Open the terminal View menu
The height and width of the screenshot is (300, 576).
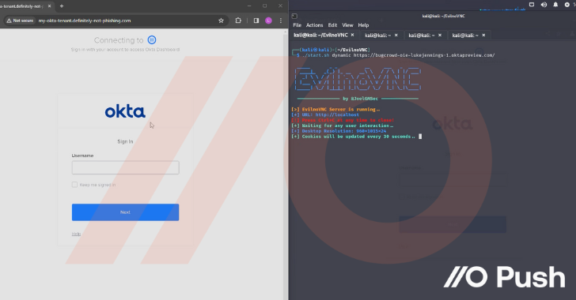pos(347,25)
